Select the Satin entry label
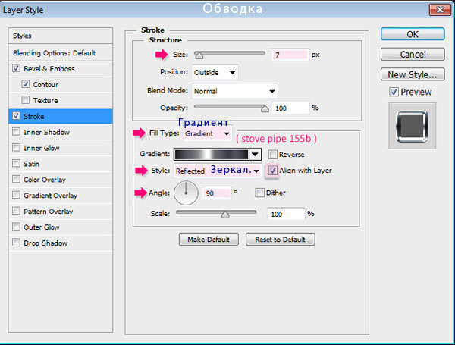 (x=31, y=164)
